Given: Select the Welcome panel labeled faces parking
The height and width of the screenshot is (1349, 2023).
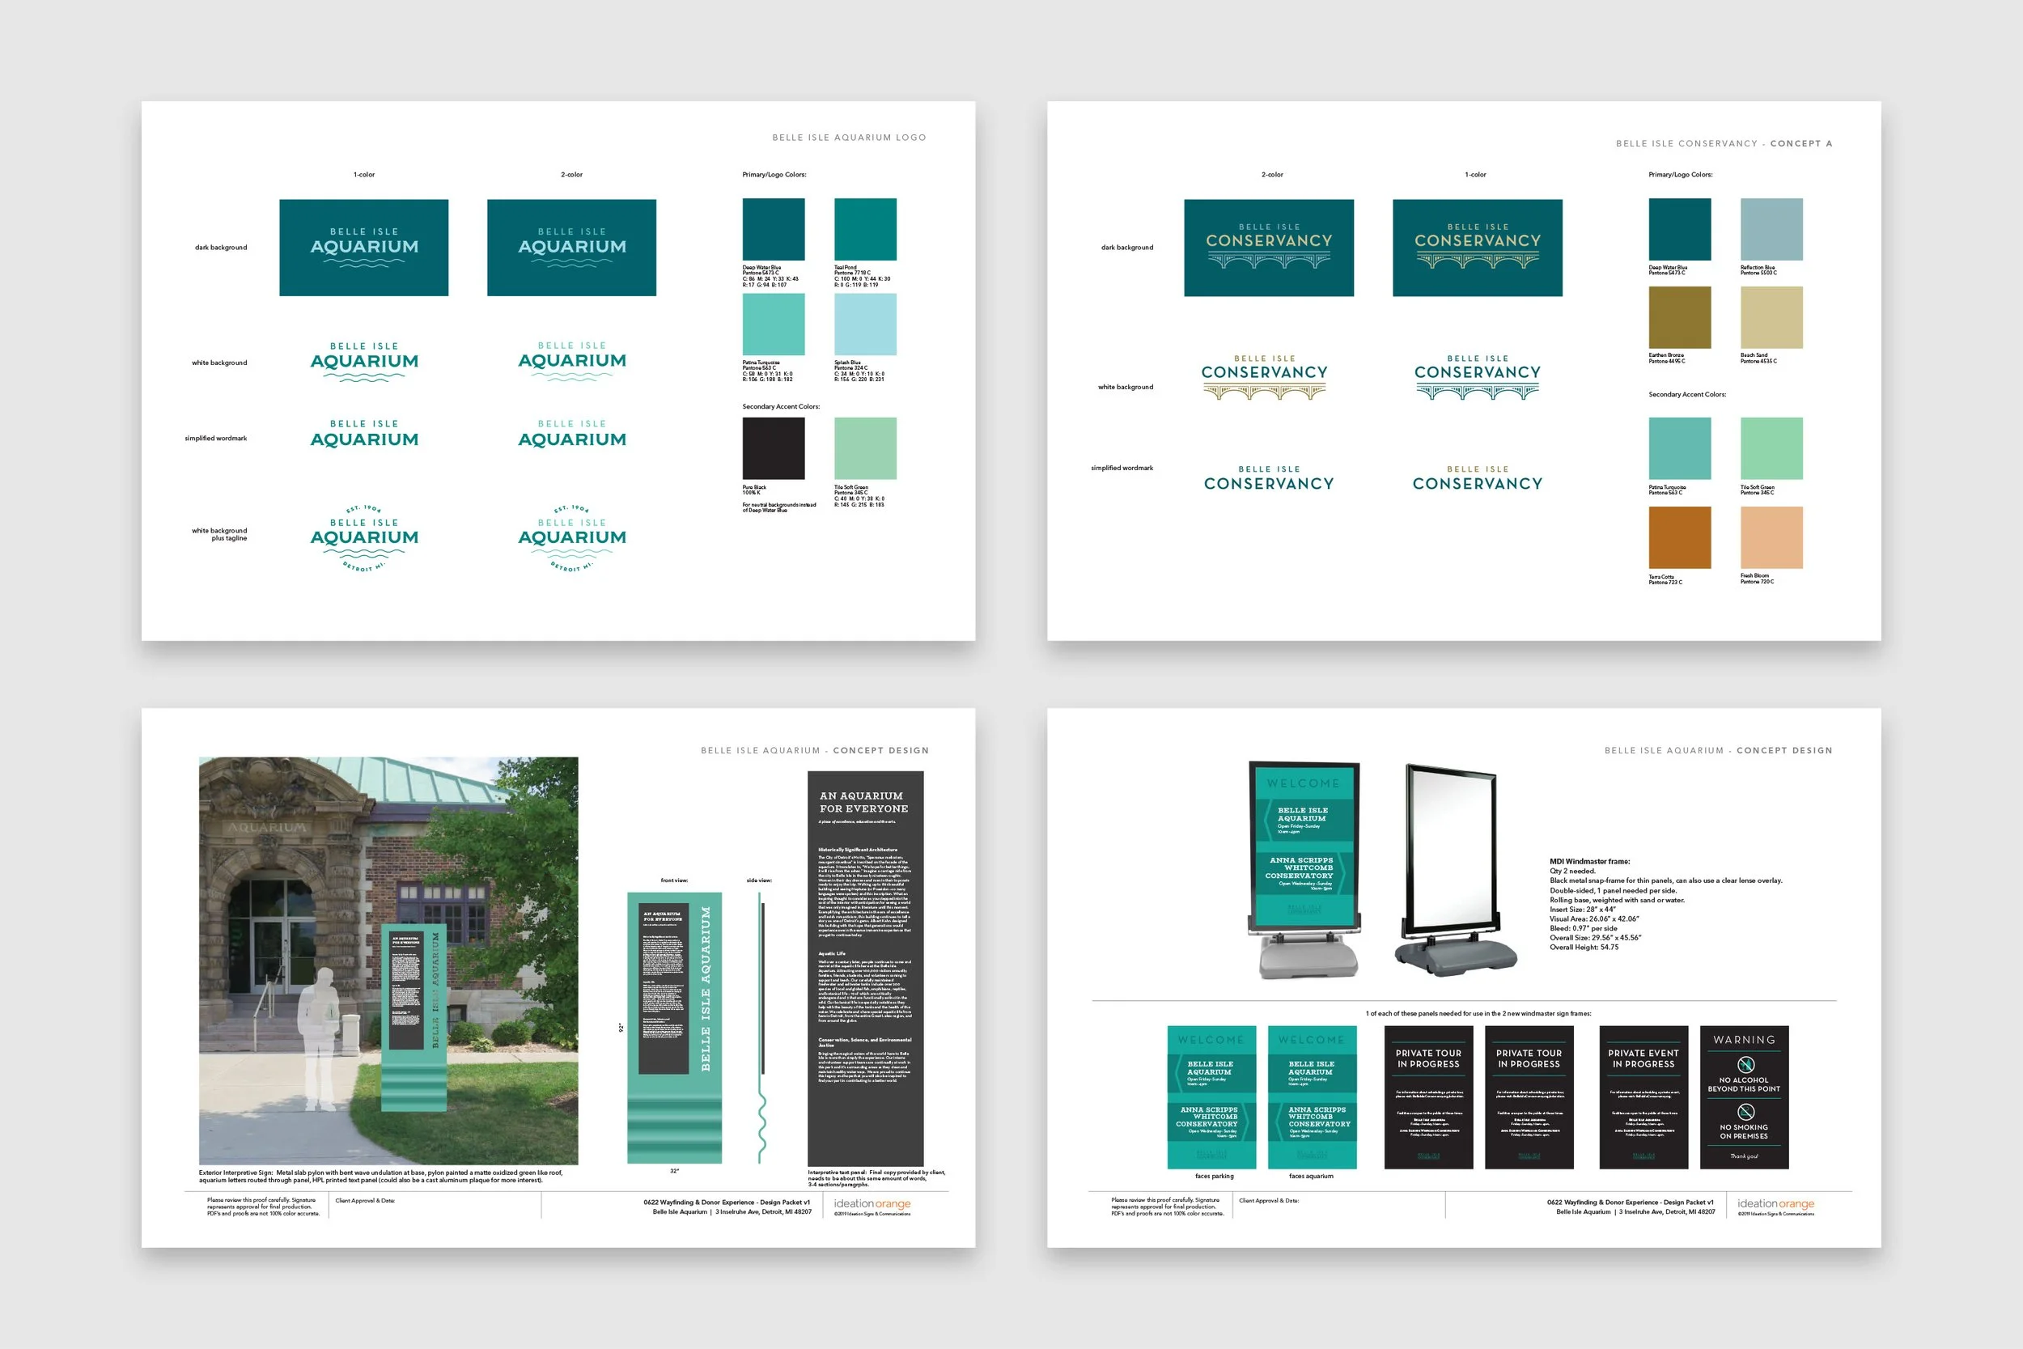Looking at the screenshot, I should click(x=1211, y=1097).
